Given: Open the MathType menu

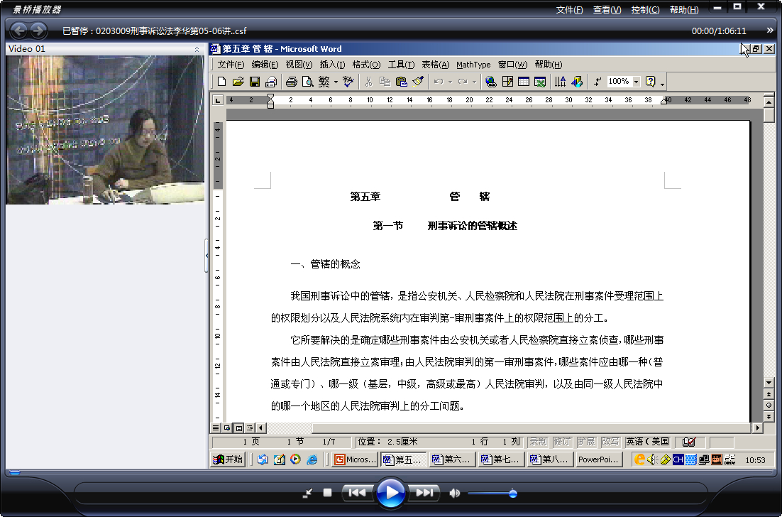Looking at the screenshot, I should pos(473,65).
